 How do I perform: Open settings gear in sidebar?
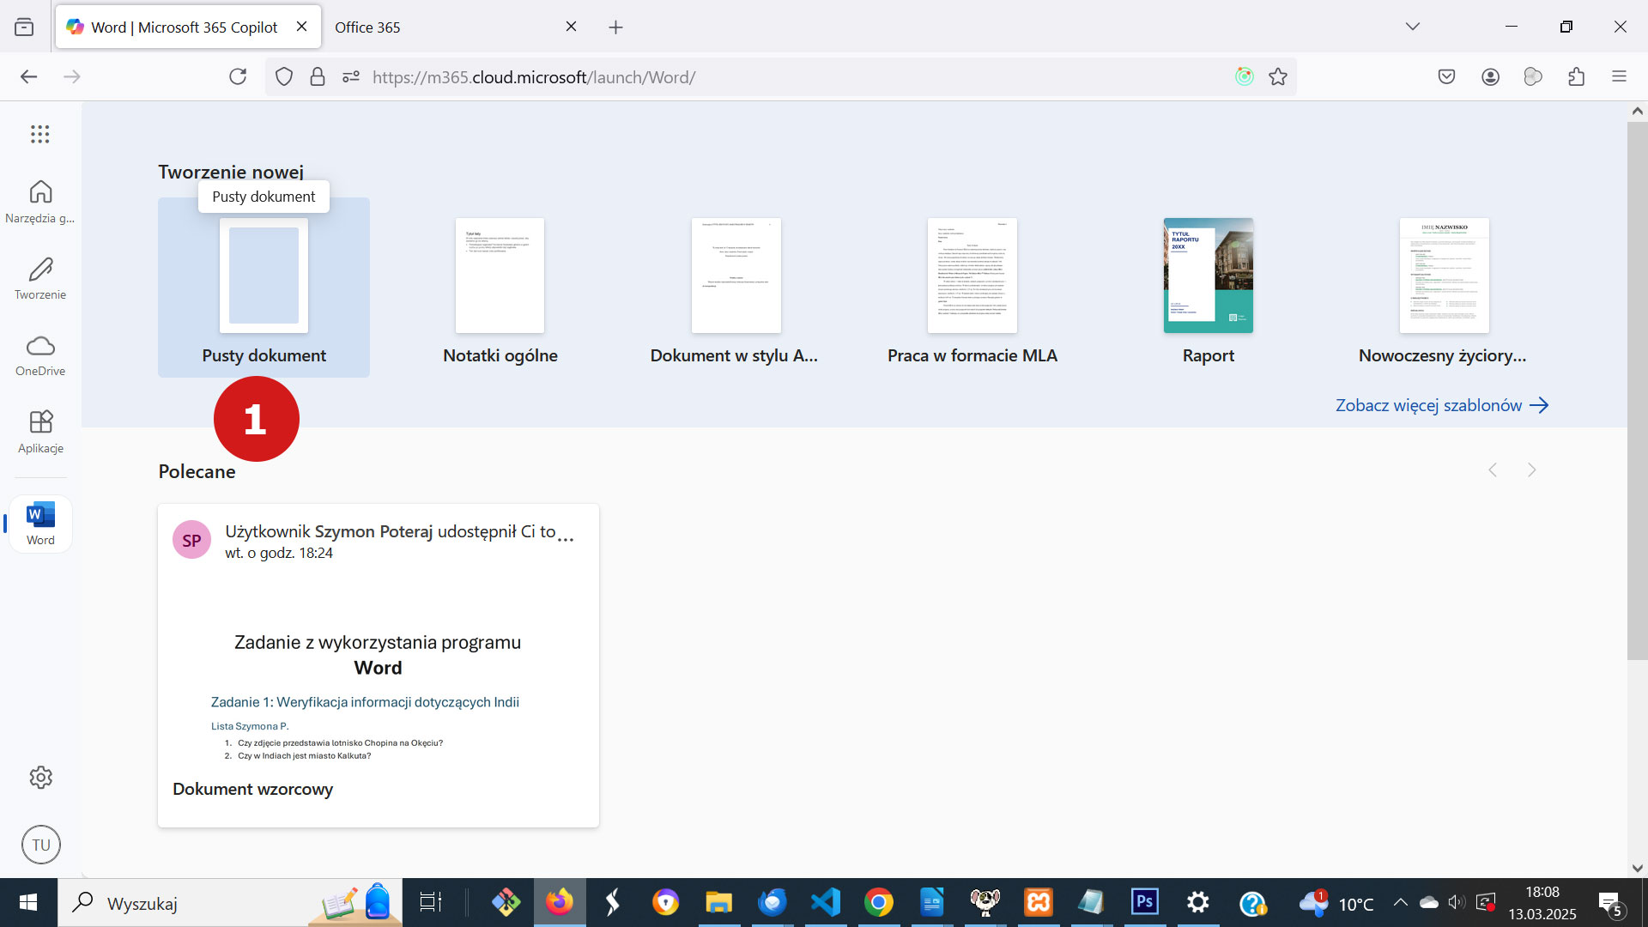(x=40, y=778)
